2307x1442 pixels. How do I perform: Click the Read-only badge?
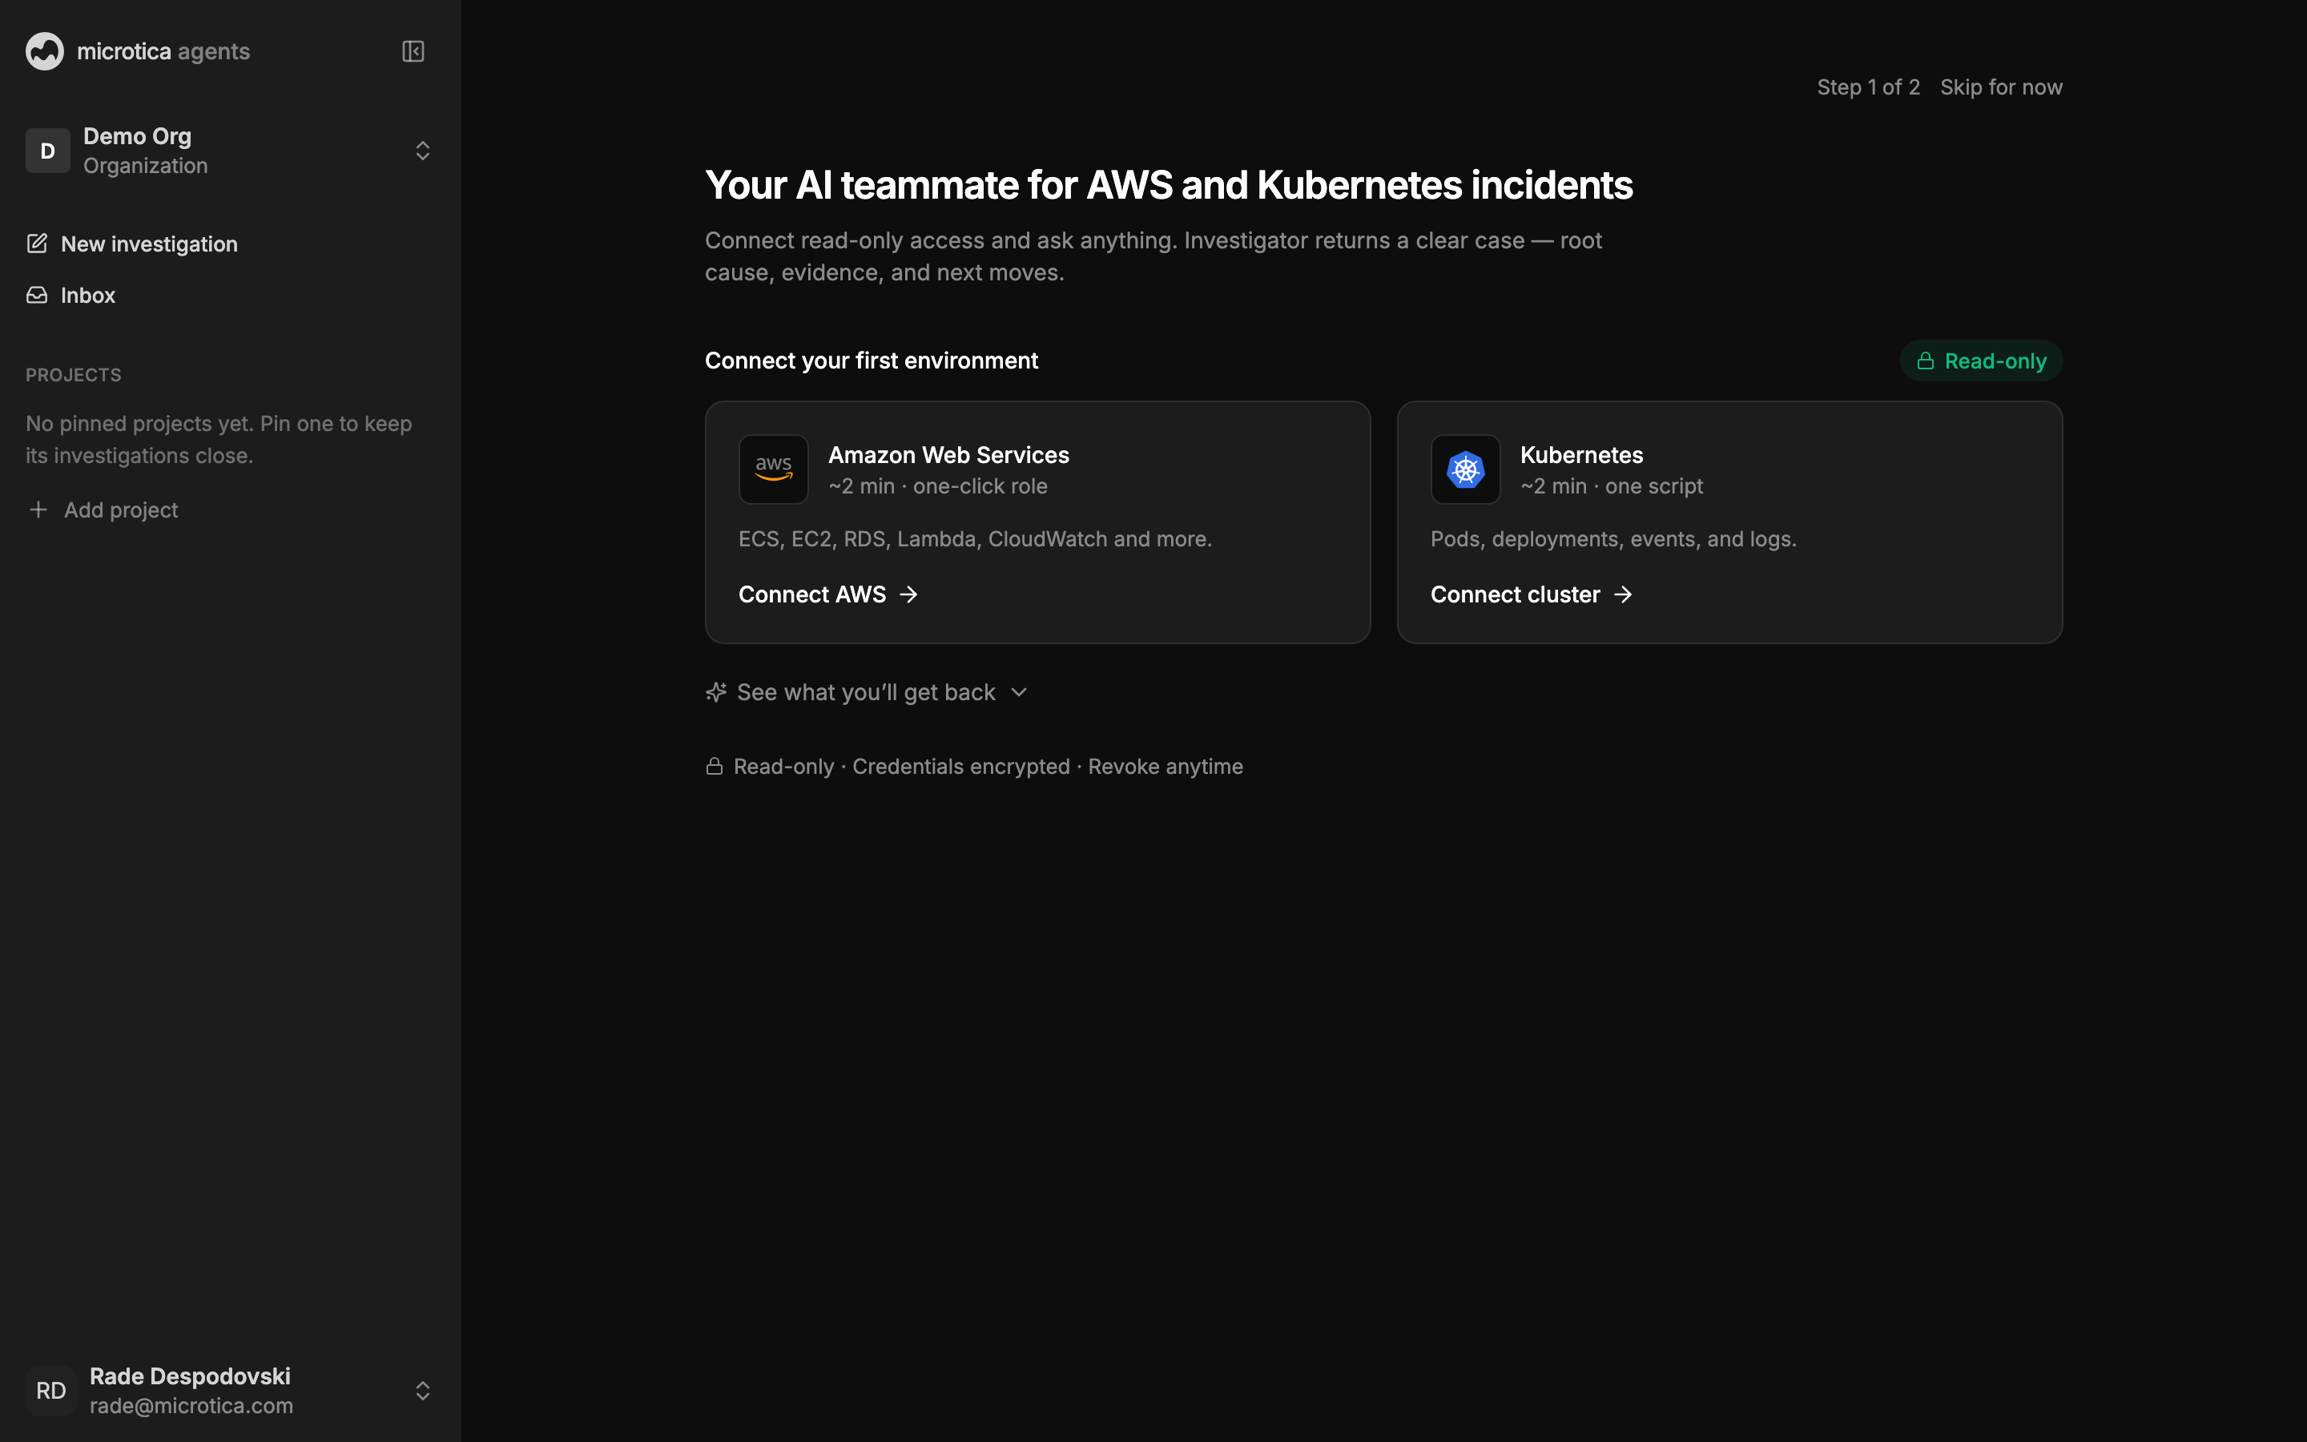pos(1981,361)
